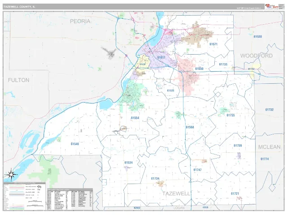Click the 'WOODFORD' county label
Image resolution: width=287 pixels, height=215 pixels.
(x=256, y=56)
